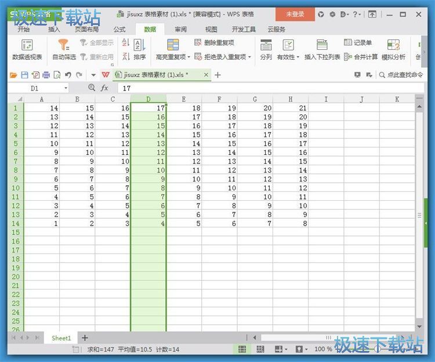Image resolution: width=435 pixels, height=362 pixels.
Task: Expand Reject Duplicate Entry dropdown arrow
Action: click(x=249, y=57)
